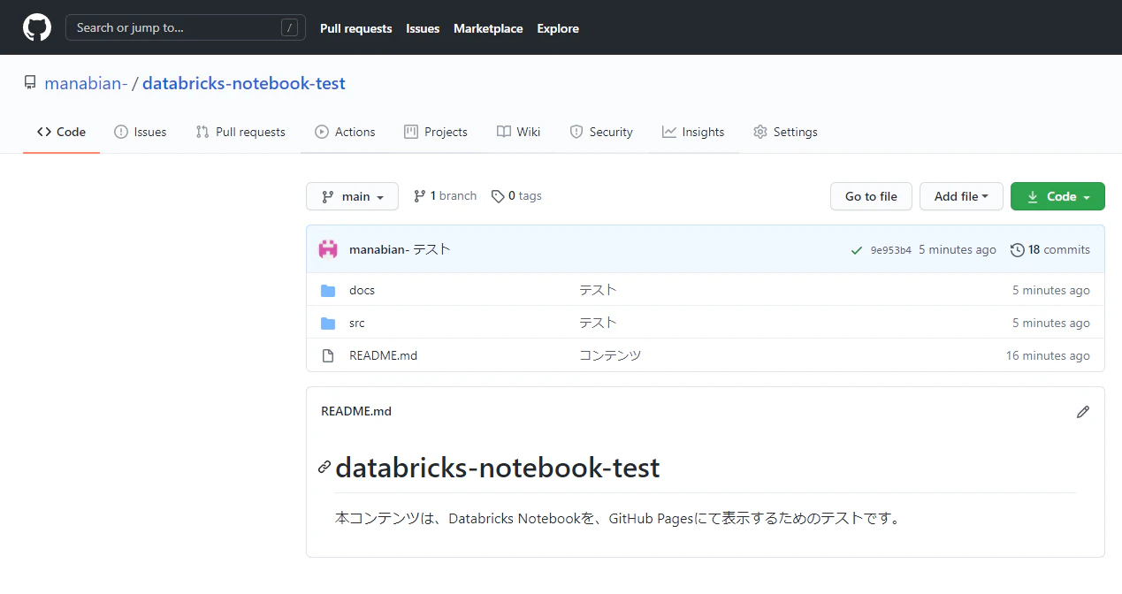Image resolution: width=1122 pixels, height=594 pixels.
Task: Open the manabian- owner link
Action: click(x=87, y=83)
